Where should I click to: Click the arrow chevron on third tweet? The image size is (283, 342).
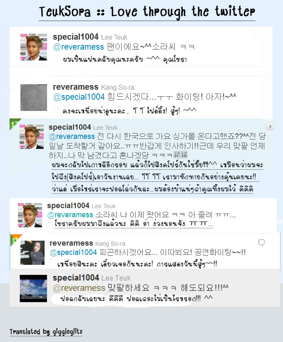coord(270,126)
